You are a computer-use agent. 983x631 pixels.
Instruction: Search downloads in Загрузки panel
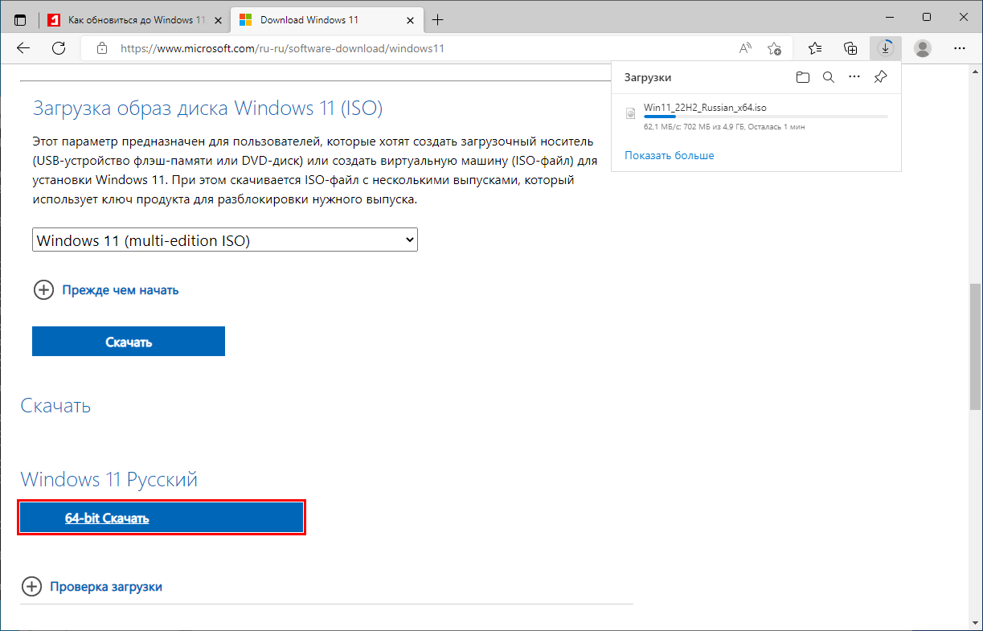829,77
